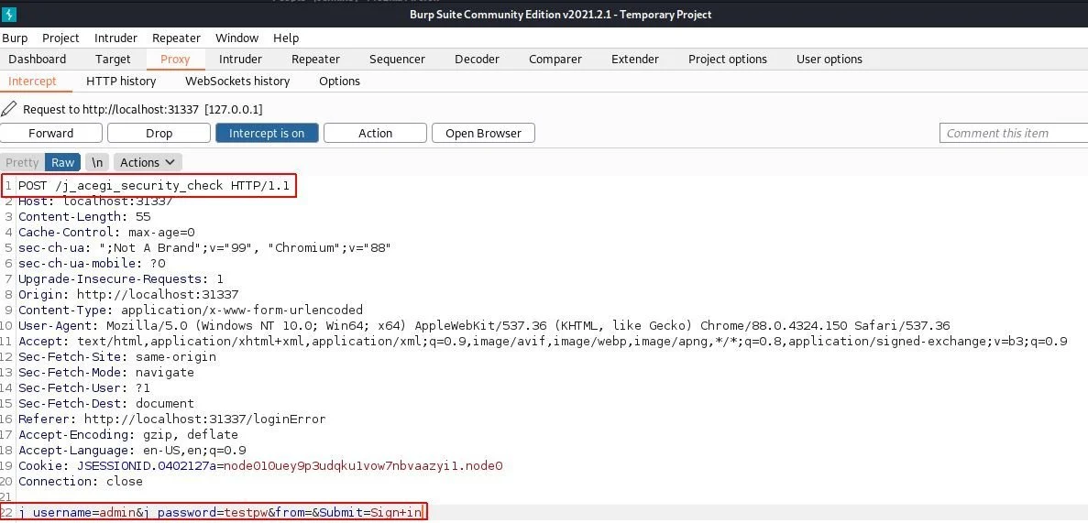Toggle the \n non-printable characters button
1088x523 pixels.
pyautogui.click(x=96, y=162)
